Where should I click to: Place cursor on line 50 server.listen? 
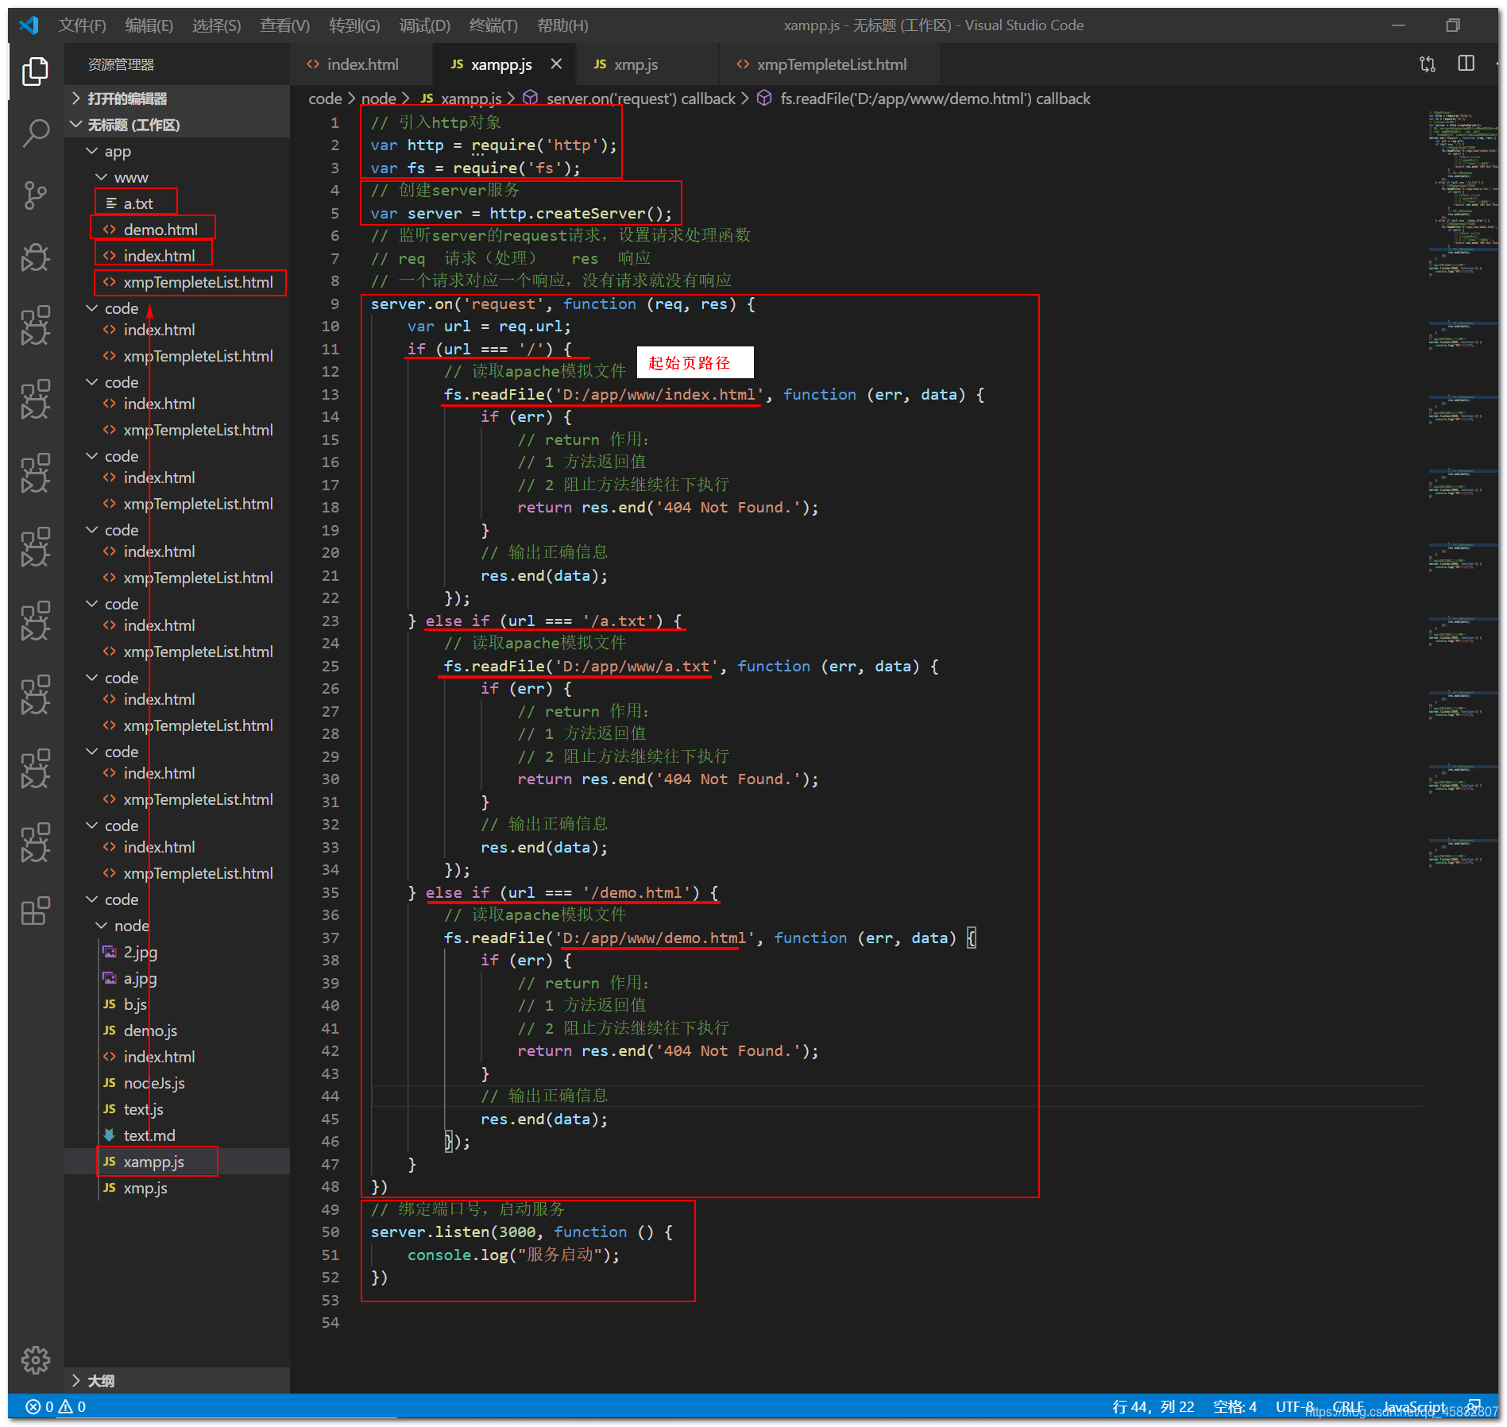[522, 1232]
